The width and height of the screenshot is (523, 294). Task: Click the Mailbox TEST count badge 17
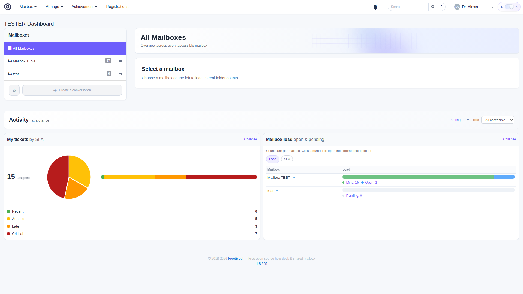pyautogui.click(x=108, y=61)
